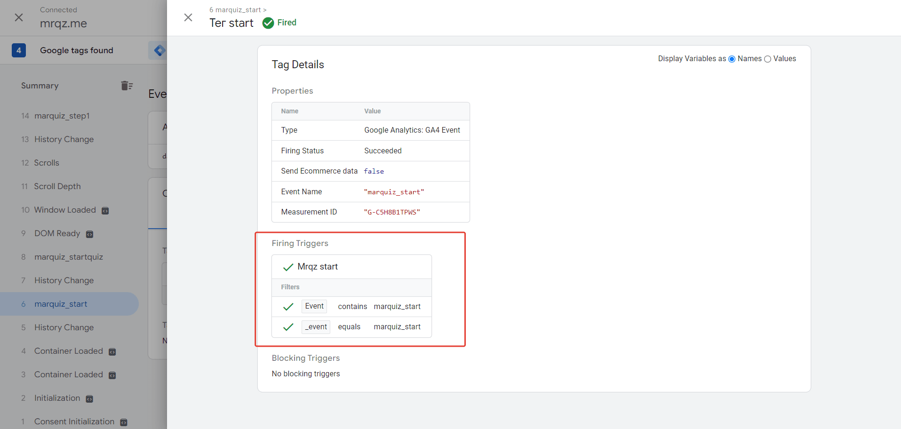Image resolution: width=901 pixels, height=429 pixels.
Task: Click the Google tags found label
Action: pos(77,50)
